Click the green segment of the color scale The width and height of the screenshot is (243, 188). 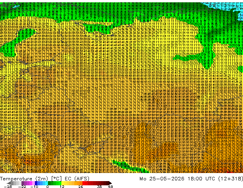click(54, 183)
